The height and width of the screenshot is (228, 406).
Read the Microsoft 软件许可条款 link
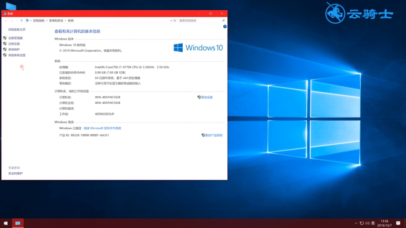click(x=103, y=128)
